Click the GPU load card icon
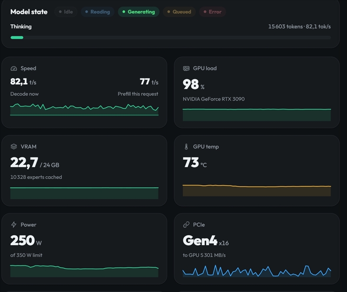Screen dimensions: 347x292 pyautogui.click(x=186, y=69)
